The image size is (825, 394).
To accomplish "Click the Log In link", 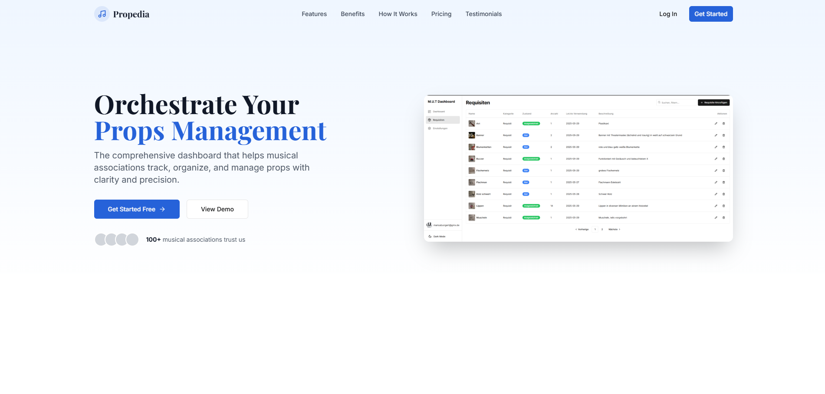I will pos(668,14).
